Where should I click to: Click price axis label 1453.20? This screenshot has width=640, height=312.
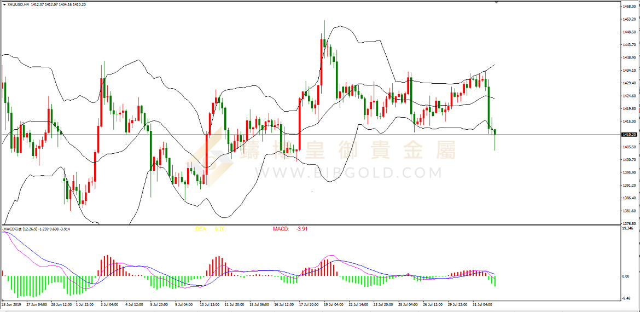629,19
